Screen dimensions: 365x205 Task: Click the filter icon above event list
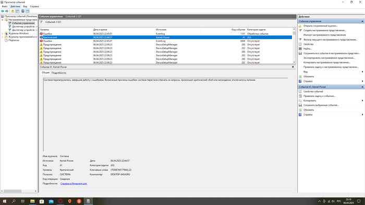tap(41, 22)
